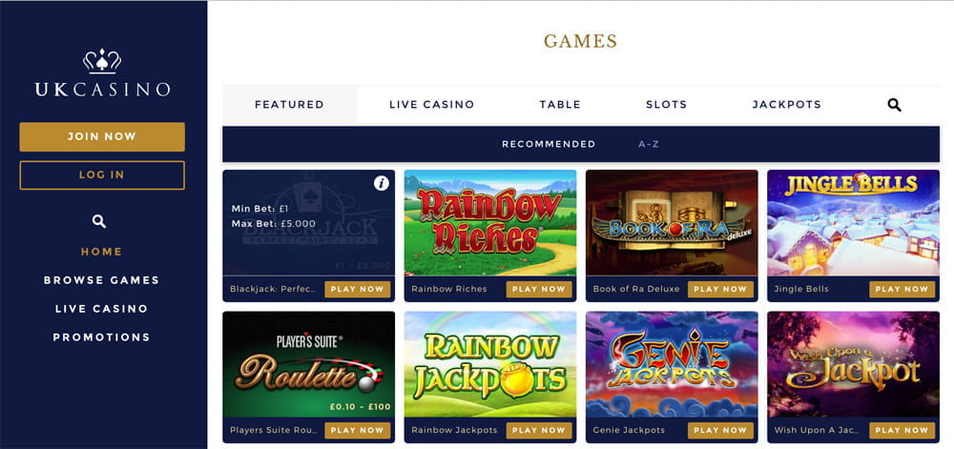Click the Log In button

(102, 175)
